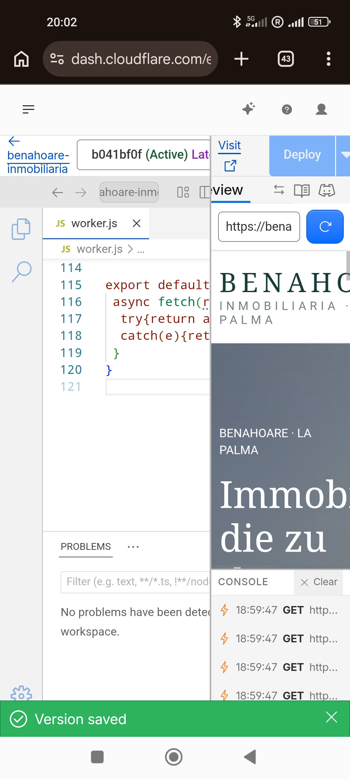Image resolution: width=350 pixels, height=779 pixels.
Task: Expand breadcrumb chevron after worker.js
Action: click(x=130, y=249)
